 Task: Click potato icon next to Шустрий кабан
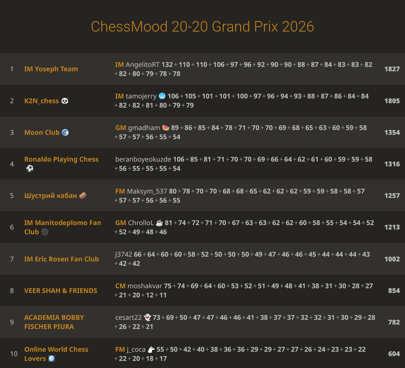[83, 196]
